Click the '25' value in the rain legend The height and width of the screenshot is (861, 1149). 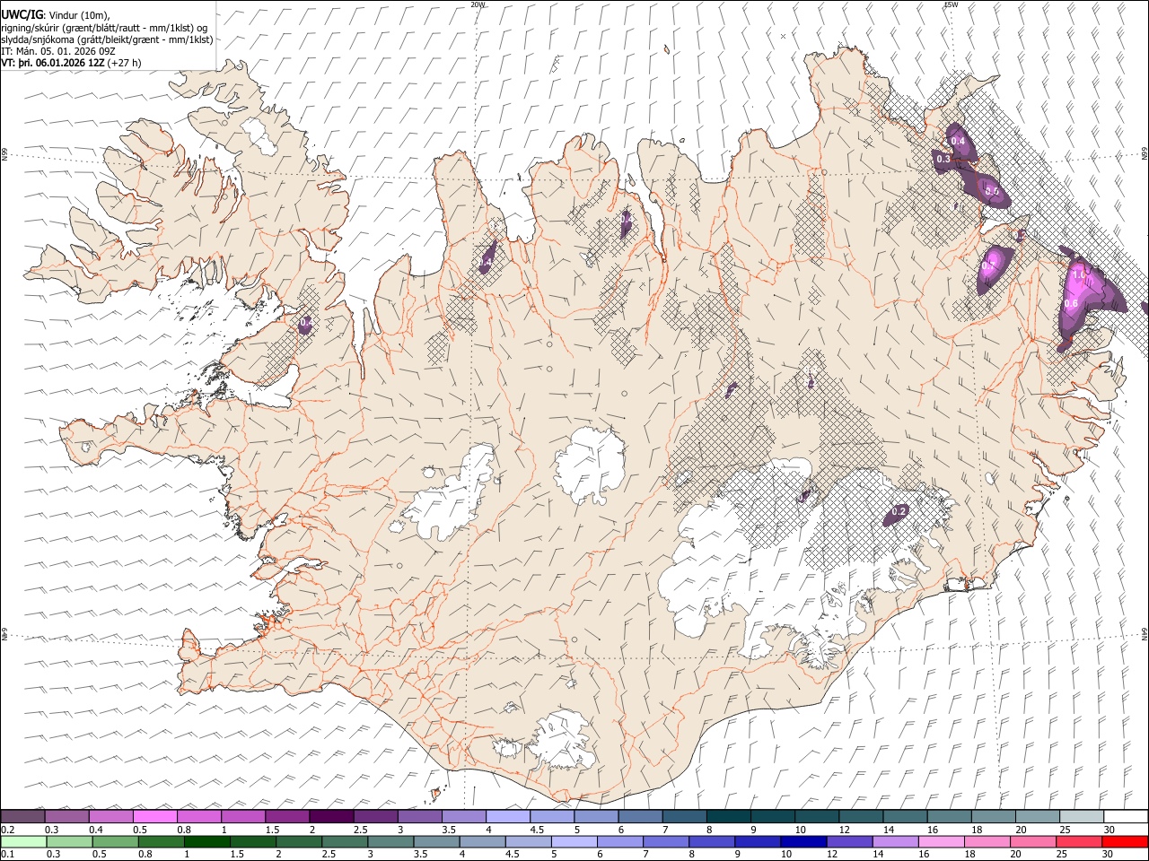pyautogui.click(x=1061, y=854)
